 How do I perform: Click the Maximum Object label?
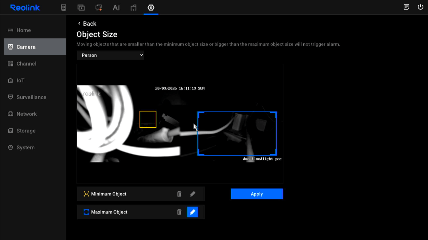(x=109, y=212)
